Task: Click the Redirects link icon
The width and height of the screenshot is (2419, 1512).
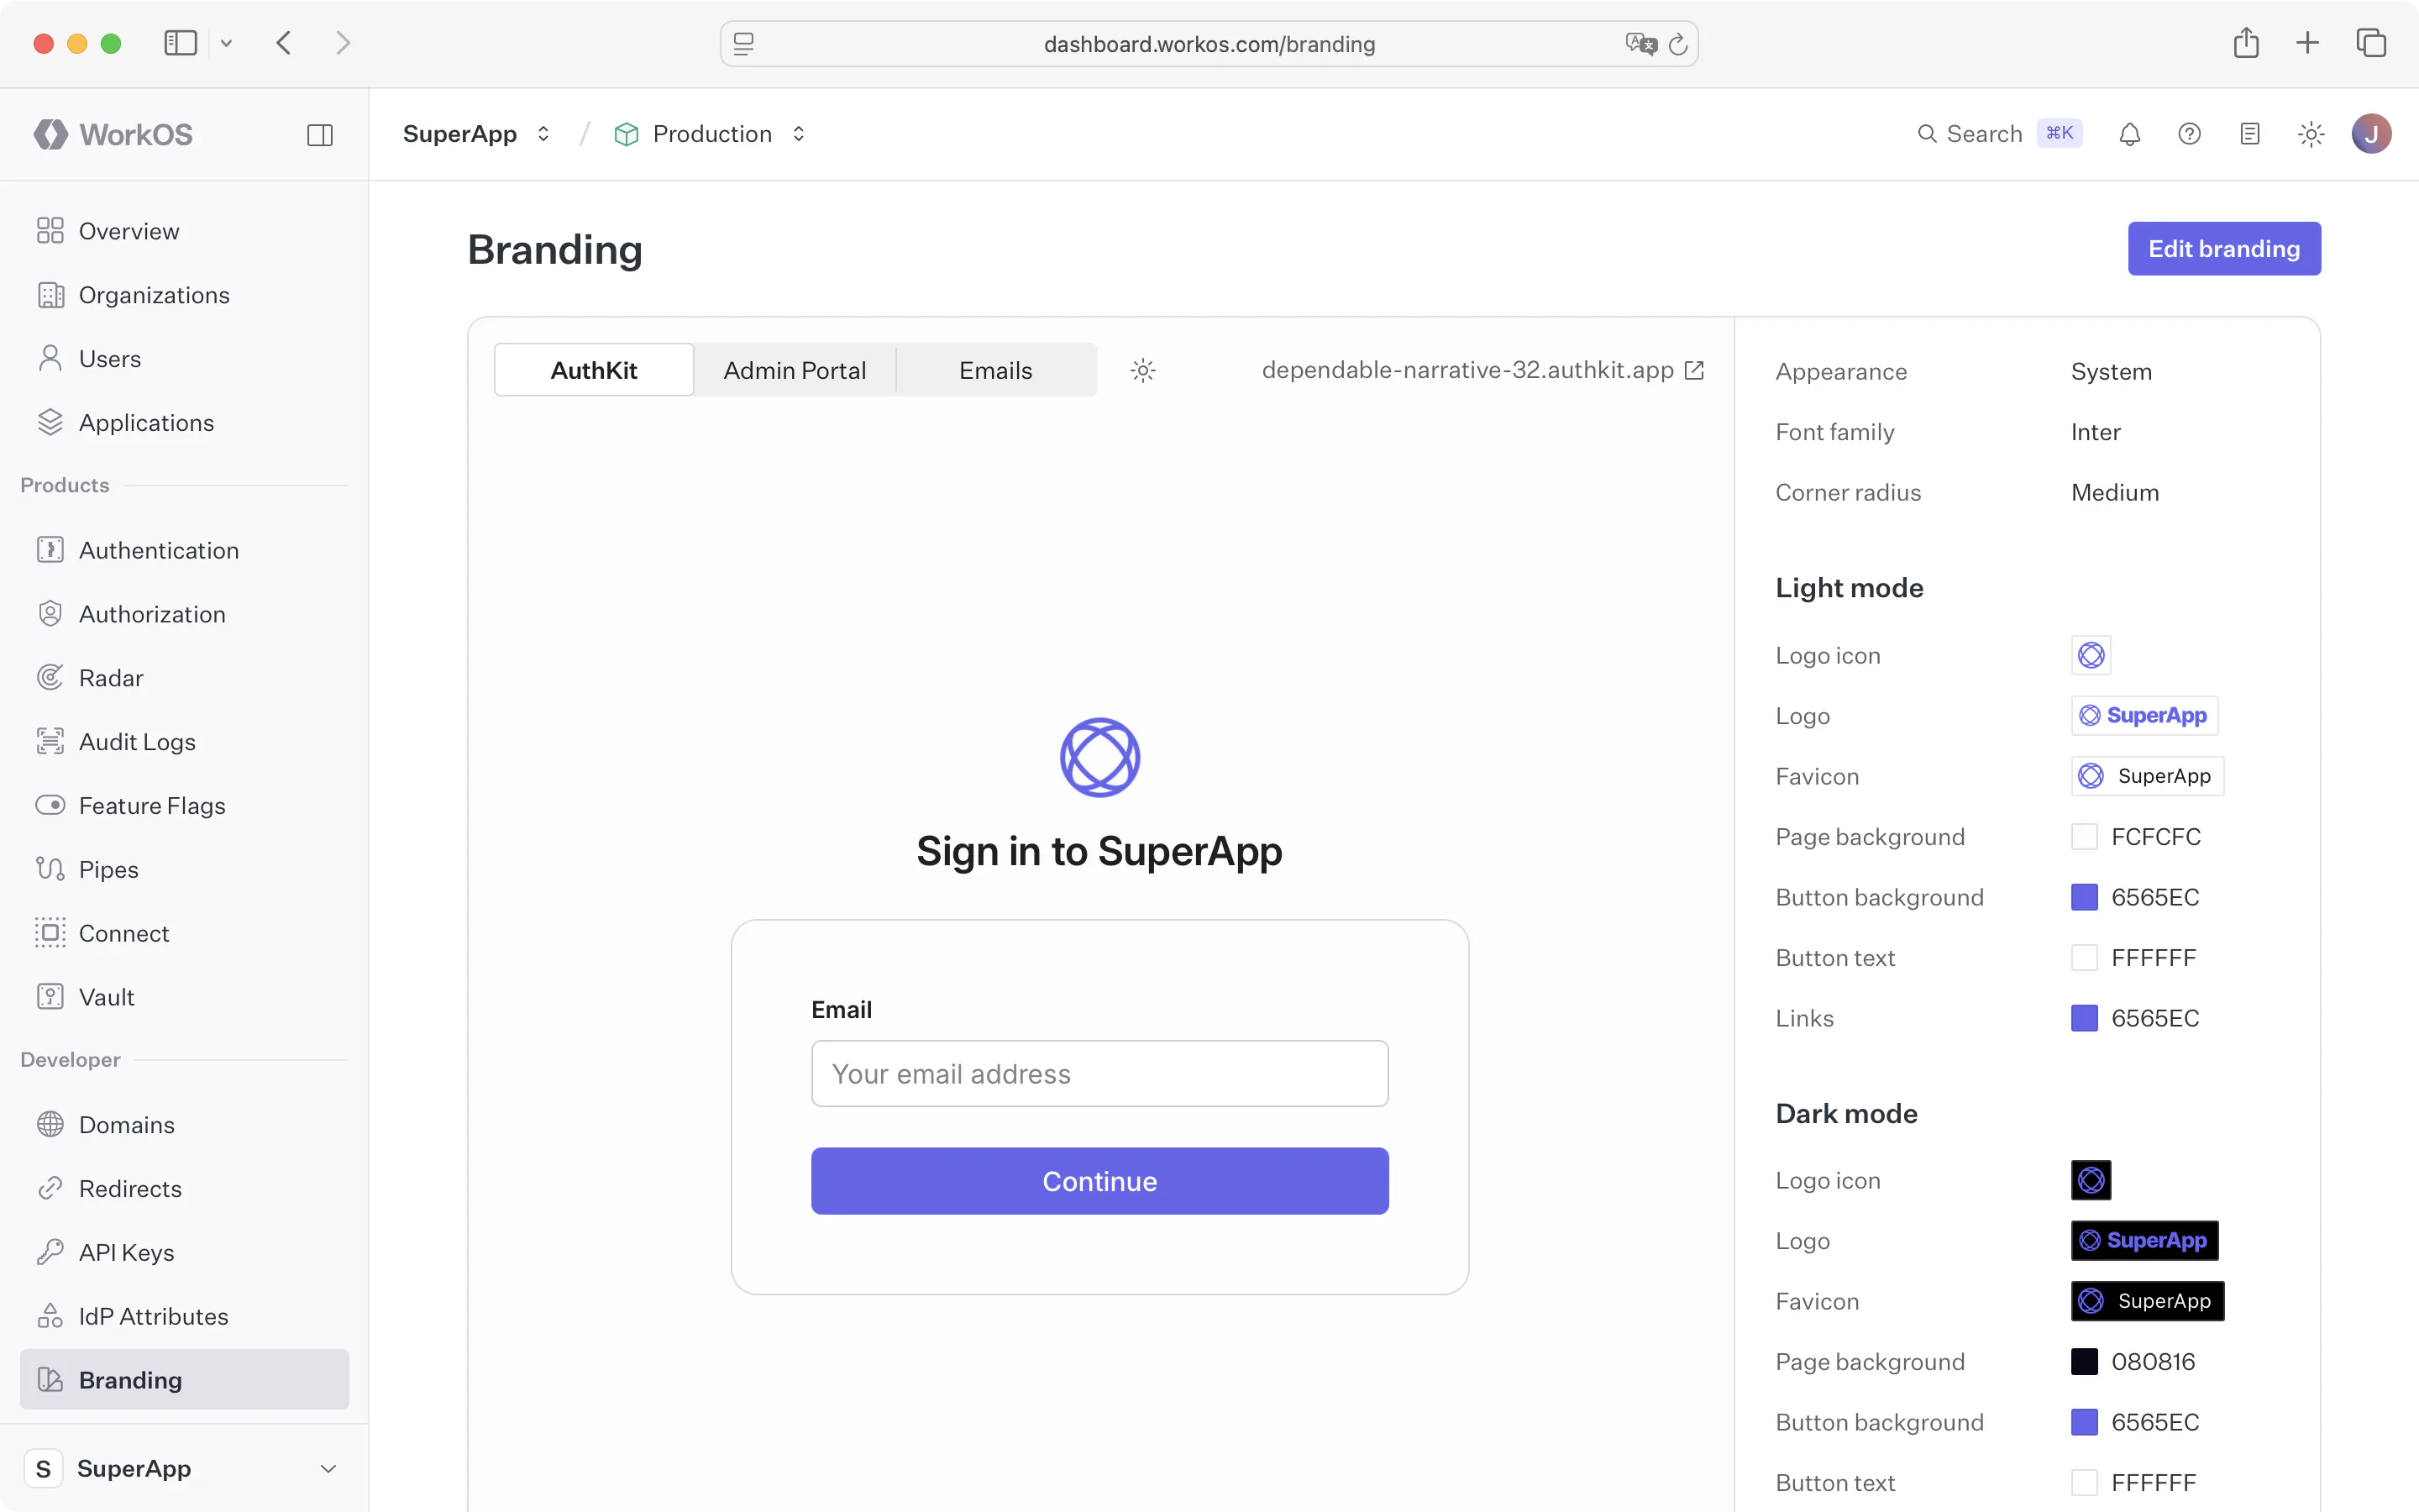Action: click(x=50, y=1188)
